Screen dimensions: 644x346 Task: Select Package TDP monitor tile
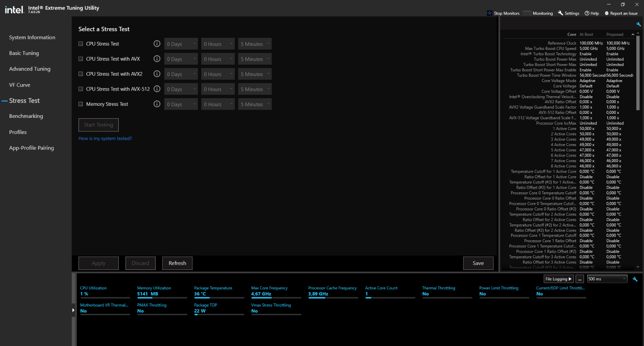pyautogui.click(x=219, y=309)
